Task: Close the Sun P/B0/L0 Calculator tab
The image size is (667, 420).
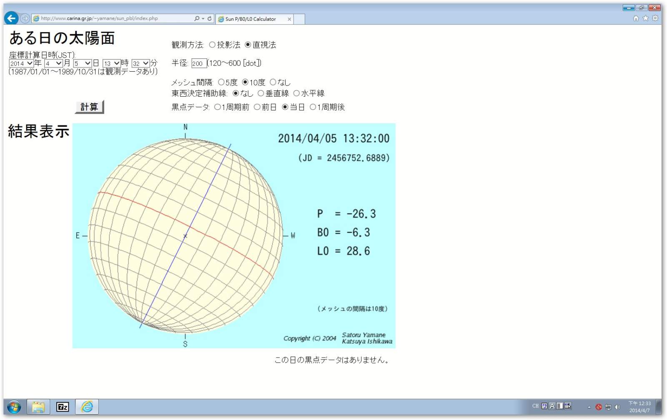Action: tap(289, 19)
